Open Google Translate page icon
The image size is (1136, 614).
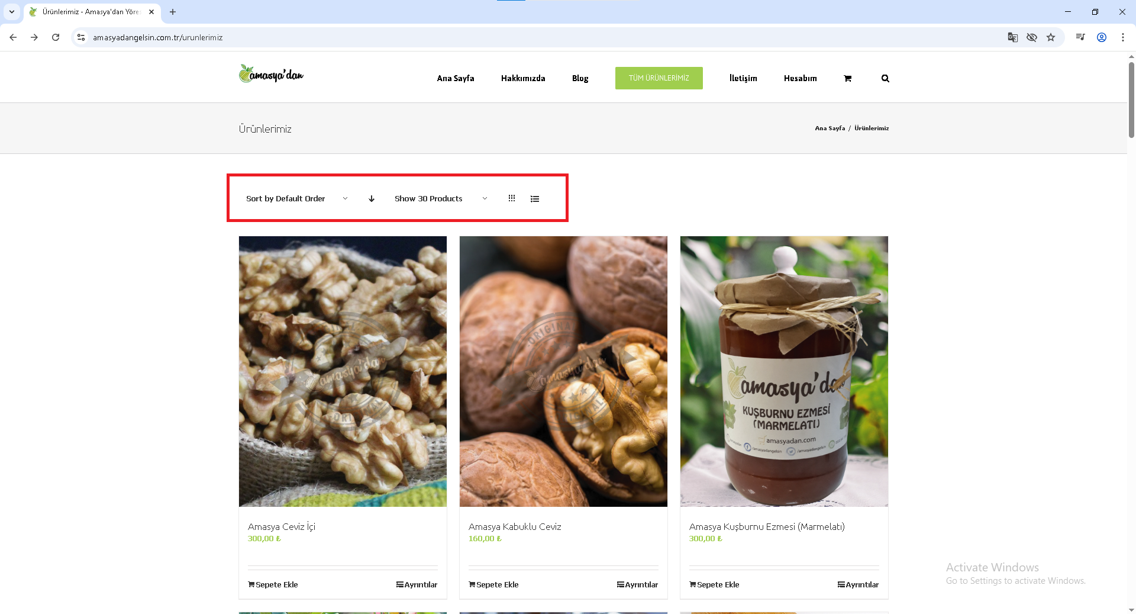[1013, 37]
